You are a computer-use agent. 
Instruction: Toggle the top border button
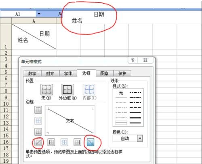[38, 110]
